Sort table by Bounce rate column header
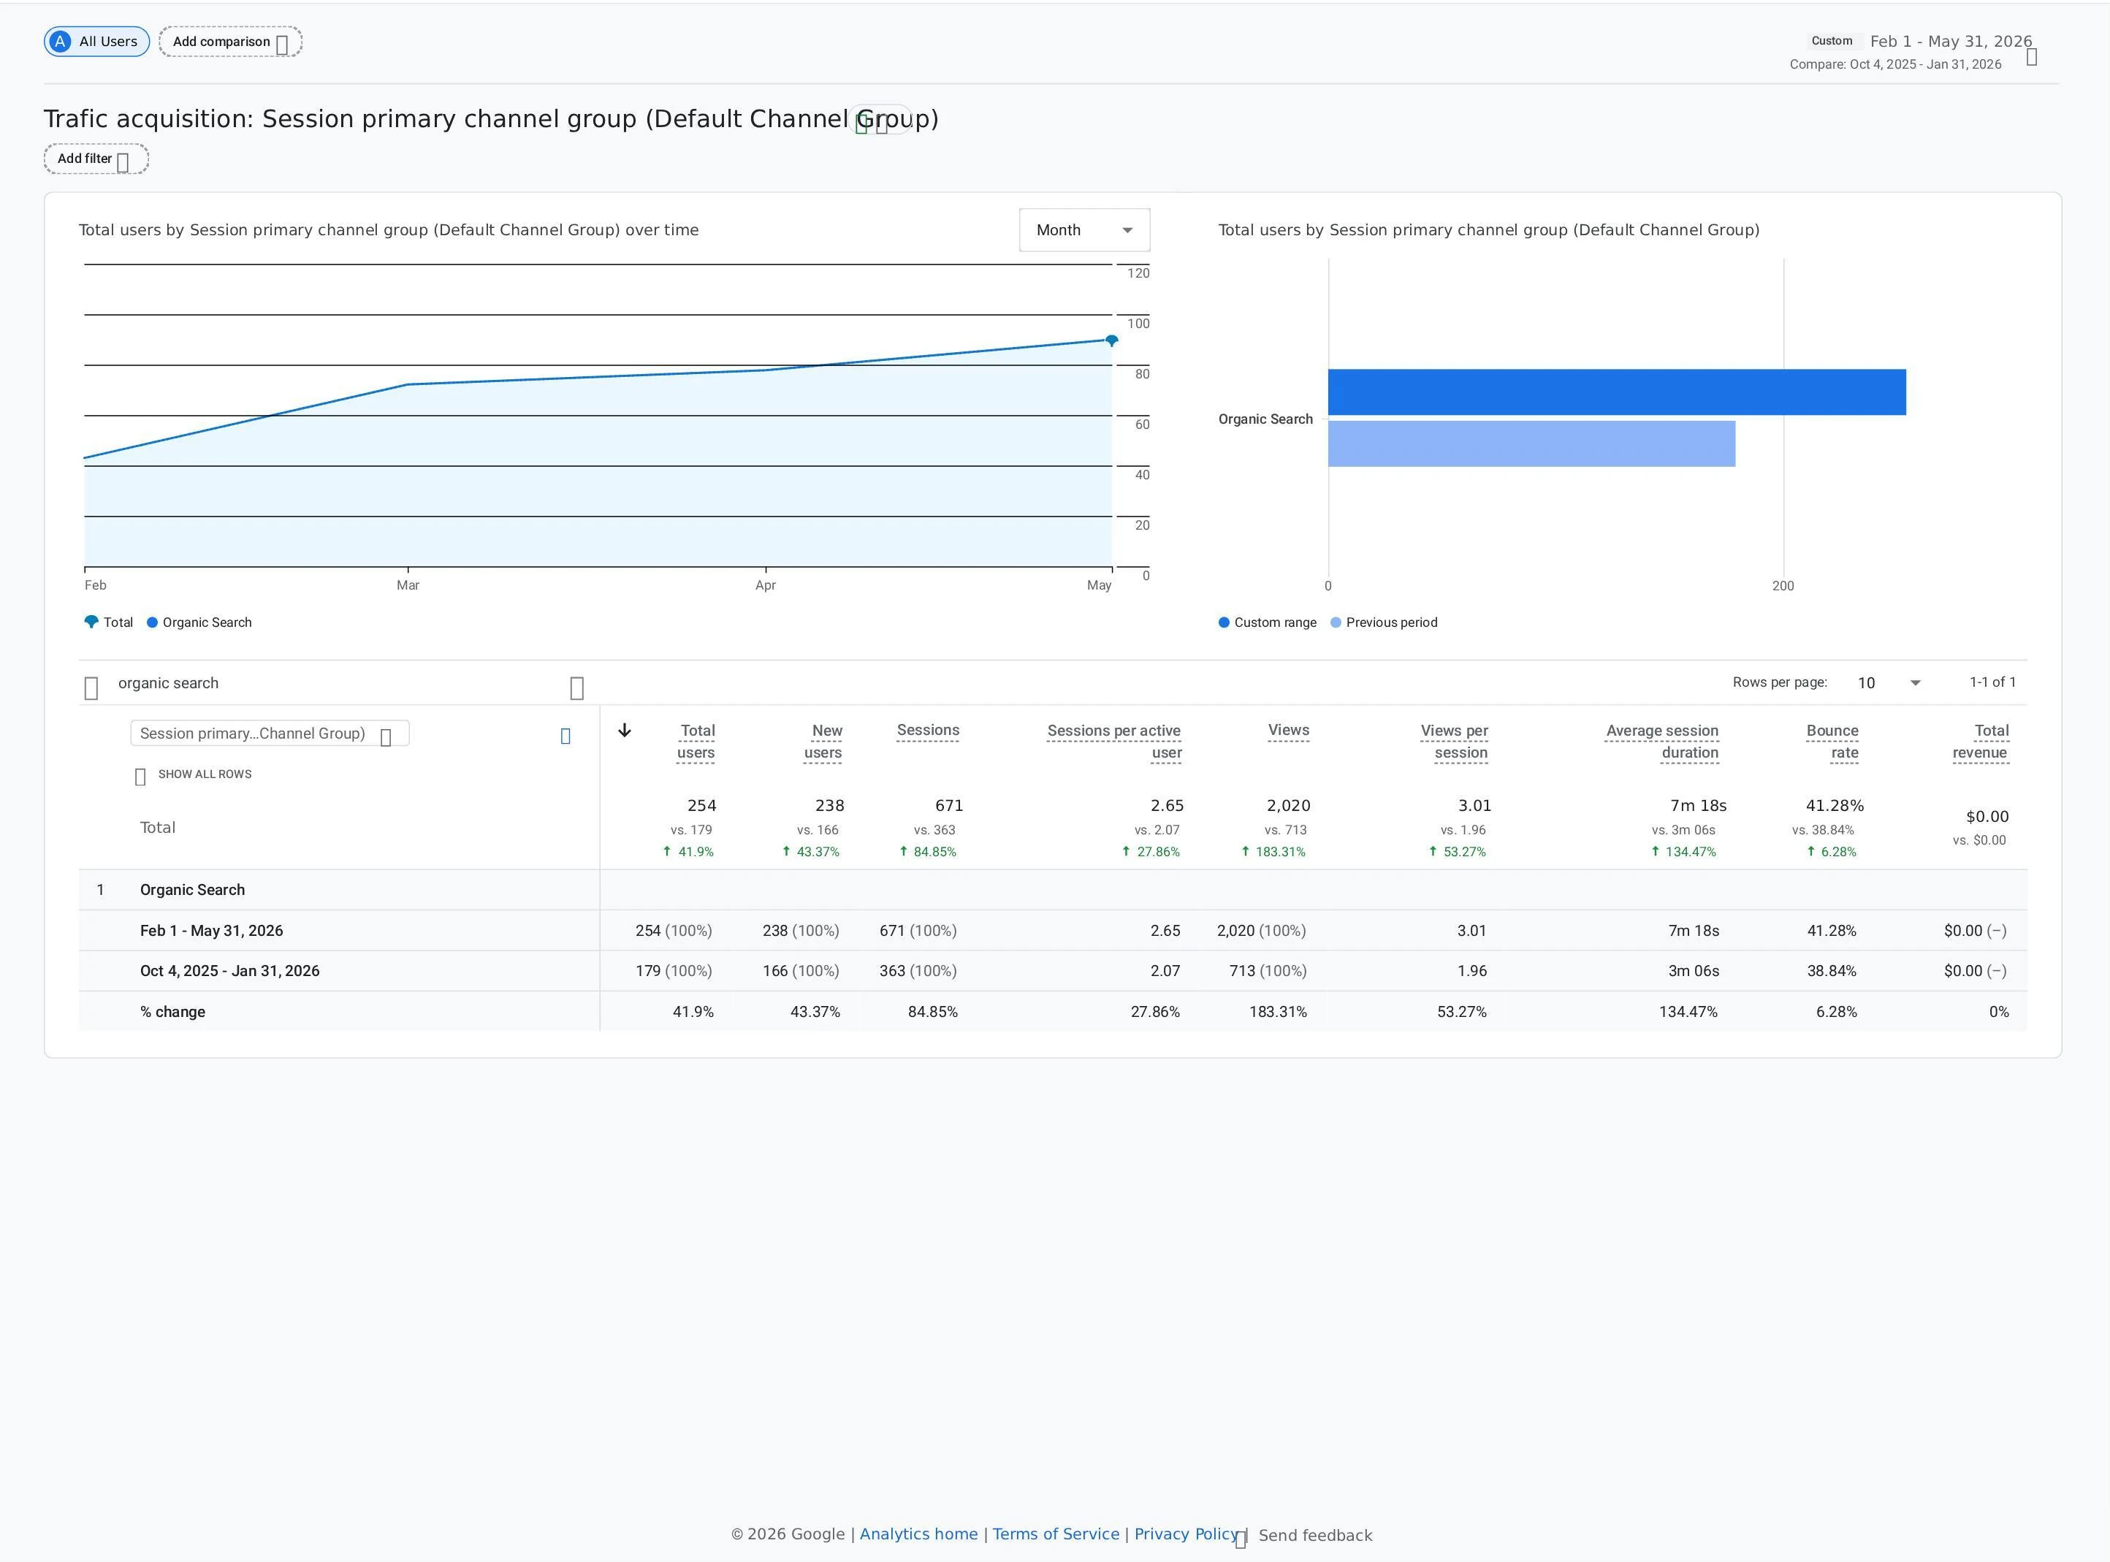Image resolution: width=2110 pixels, height=1562 pixels. click(1832, 742)
